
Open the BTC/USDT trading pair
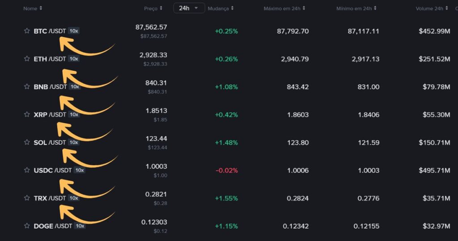point(50,31)
